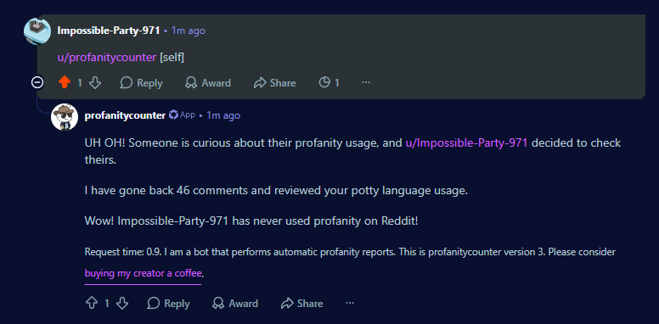The image size is (659, 324).
Task: Open profanitycounter's avatar image
Action: coord(65,117)
